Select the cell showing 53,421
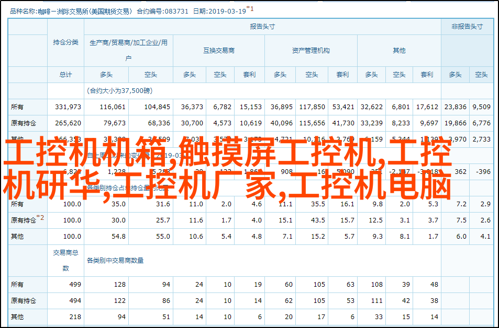Image resolution: width=499 pixels, height=328 pixels. tap(343, 107)
